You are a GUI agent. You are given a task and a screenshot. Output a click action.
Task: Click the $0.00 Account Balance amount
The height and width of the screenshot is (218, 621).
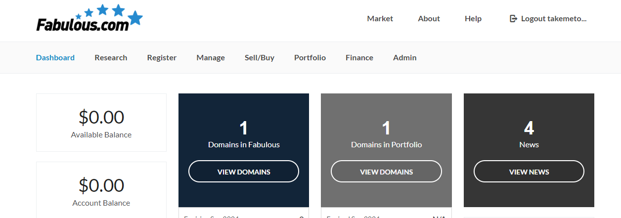point(101,185)
